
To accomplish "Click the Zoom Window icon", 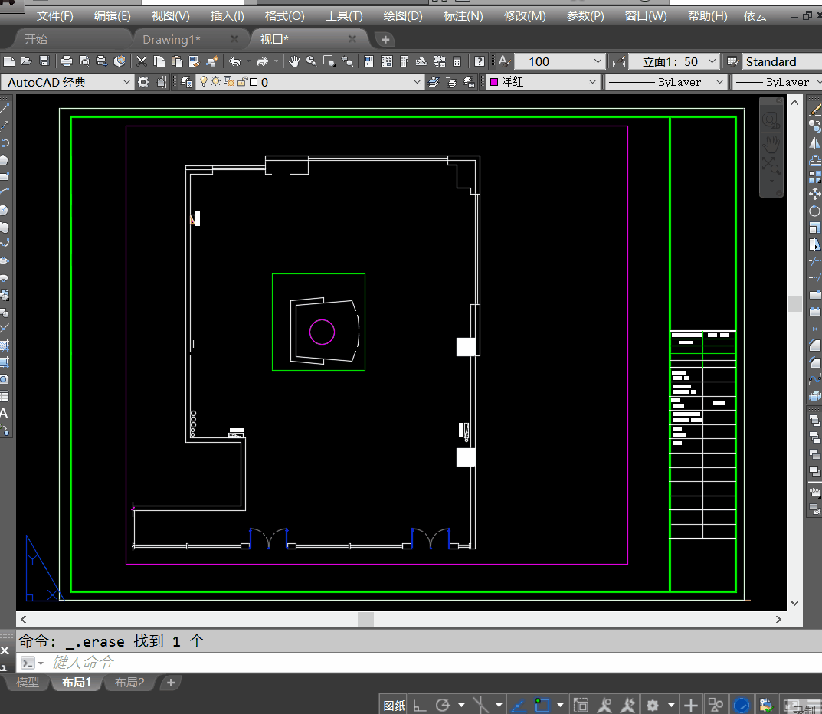I will tap(329, 61).
